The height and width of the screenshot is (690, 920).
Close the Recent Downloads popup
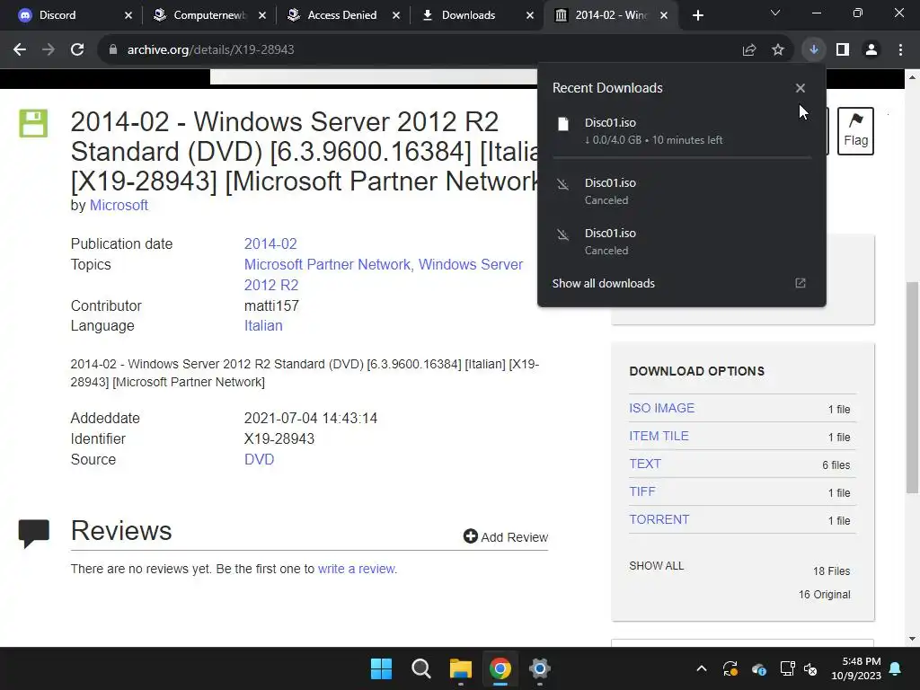pos(801,88)
